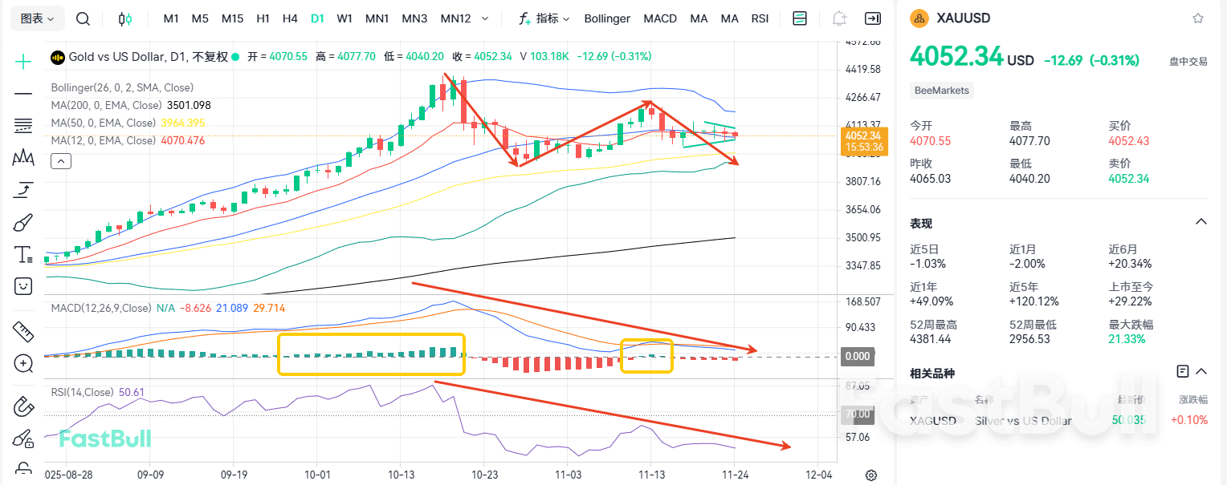The height and width of the screenshot is (485, 1227).
Task: Open chart settings gear at bottom right
Action: click(x=871, y=475)
